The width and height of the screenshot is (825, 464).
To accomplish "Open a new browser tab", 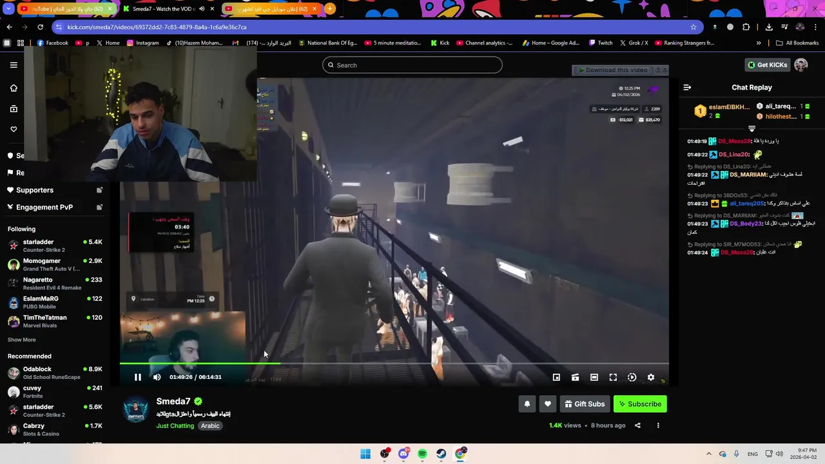I will [330, 9].
